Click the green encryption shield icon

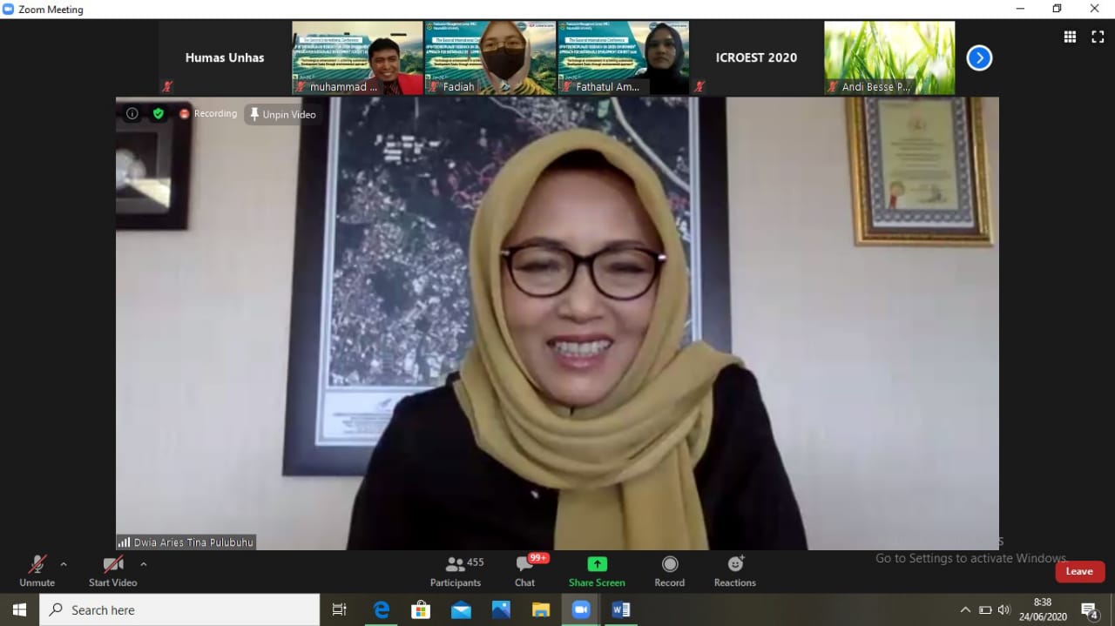(x=158, y=113)
